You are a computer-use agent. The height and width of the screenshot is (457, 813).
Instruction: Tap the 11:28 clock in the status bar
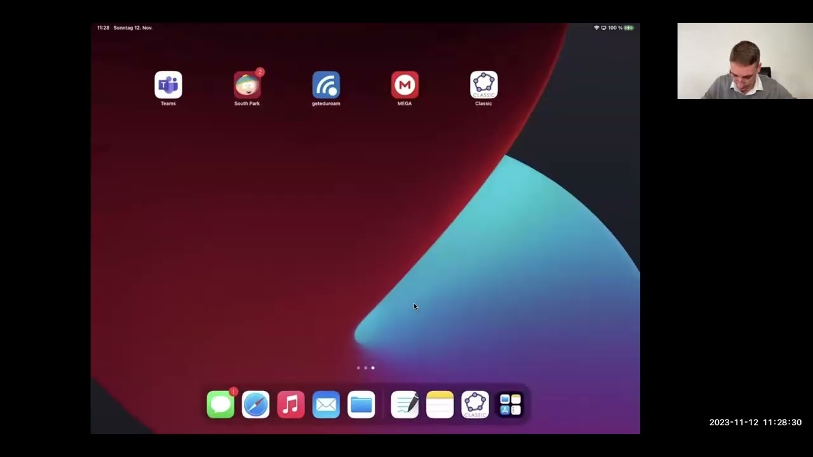(103, 28)
